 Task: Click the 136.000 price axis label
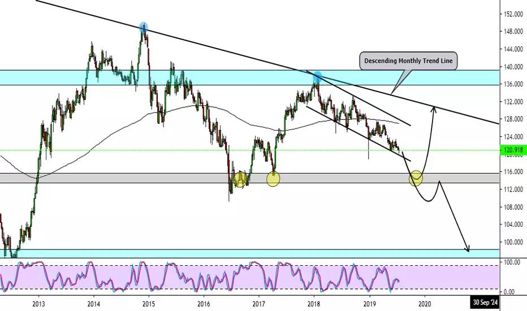(x=513, y=84)
